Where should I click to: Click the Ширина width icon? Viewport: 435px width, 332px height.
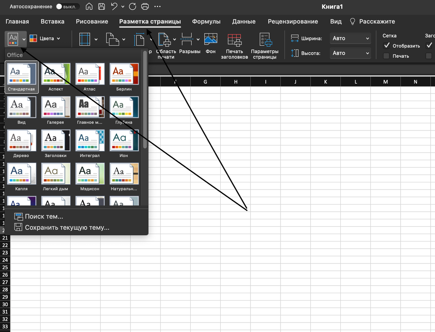coord(295,38)
